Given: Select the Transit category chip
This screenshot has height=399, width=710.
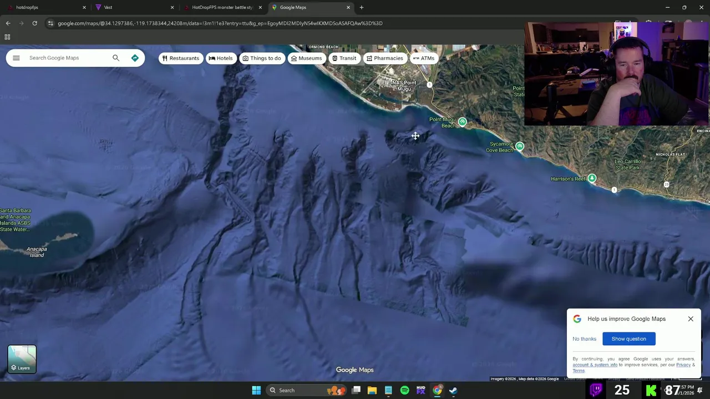Looking at the screenshot, I should pos(344,58).
